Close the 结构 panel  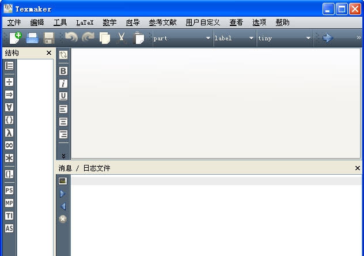(49, 53)
